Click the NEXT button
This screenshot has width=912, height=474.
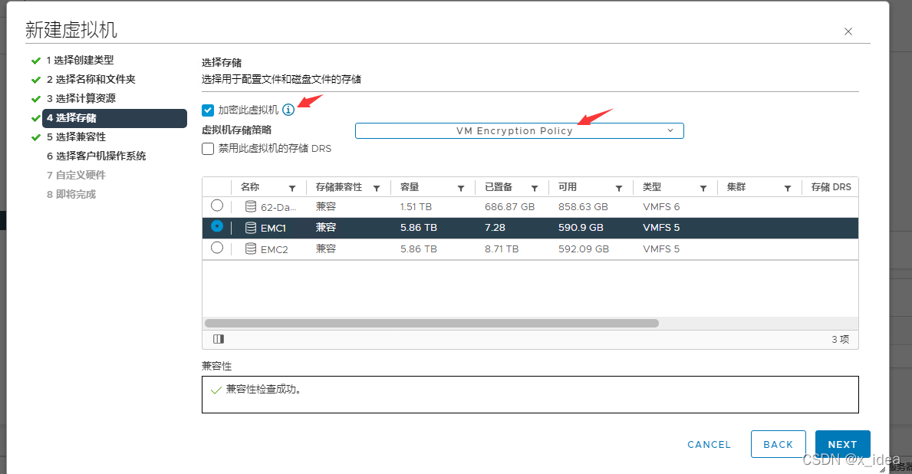[843, 444]
